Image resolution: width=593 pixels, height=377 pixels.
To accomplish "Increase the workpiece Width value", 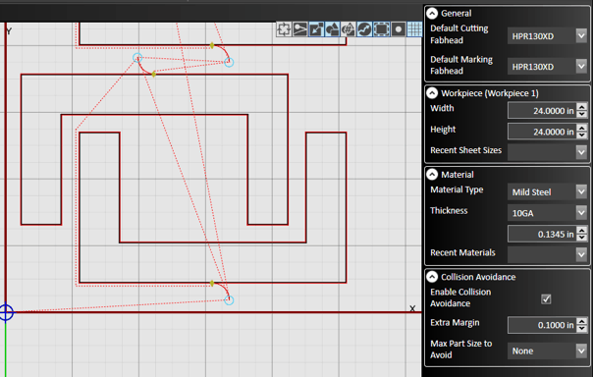I will pos(581,107).
